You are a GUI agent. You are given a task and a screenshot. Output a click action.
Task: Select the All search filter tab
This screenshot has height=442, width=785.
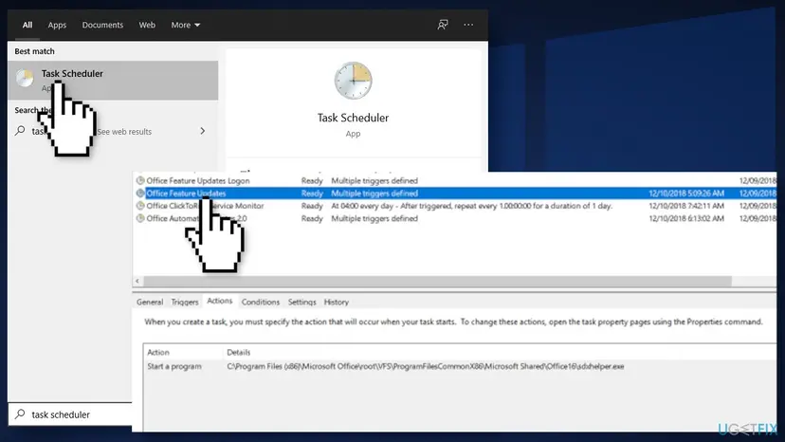(x=27, y=25)
